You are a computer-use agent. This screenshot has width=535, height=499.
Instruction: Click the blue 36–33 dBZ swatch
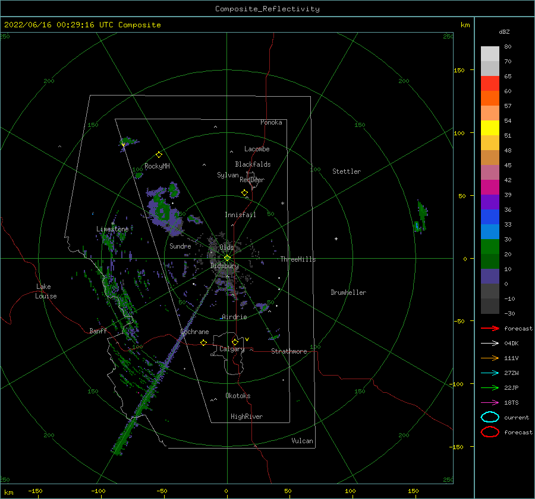[x=490, y=217]
